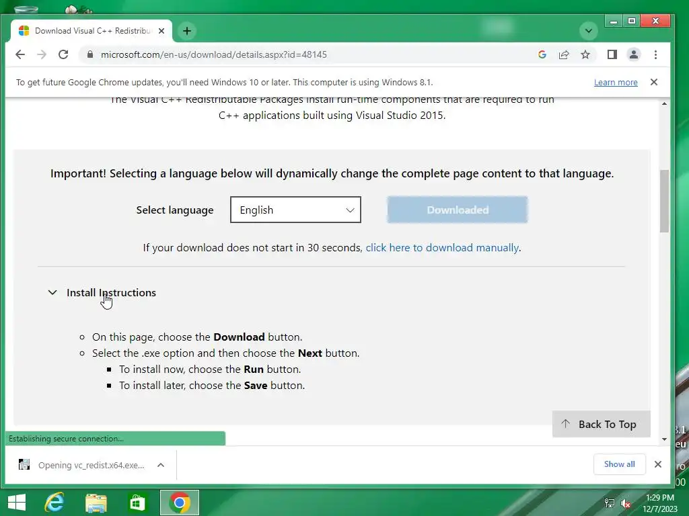Open the Windows Start button
Screen dimensions: 689x516
(x=17, y=503)
